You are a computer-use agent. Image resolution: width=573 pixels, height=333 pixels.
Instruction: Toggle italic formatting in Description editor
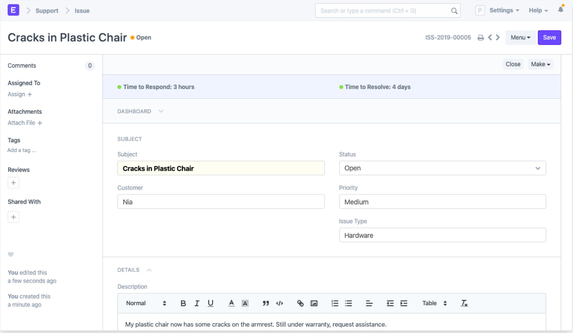pyautogui.click(x=197, y=303)
